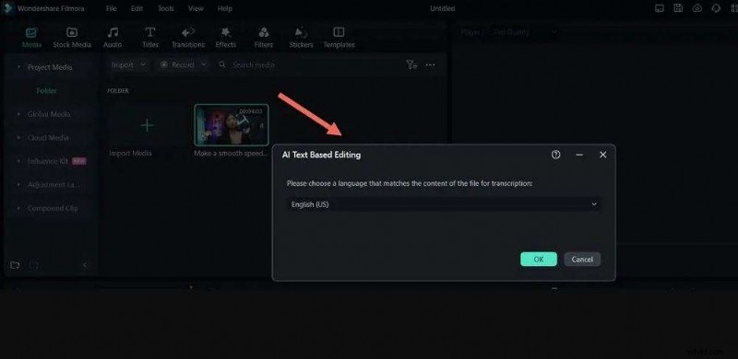
Task: Minimize the AI Text Based Editing dialog
Action: [580, 155]
